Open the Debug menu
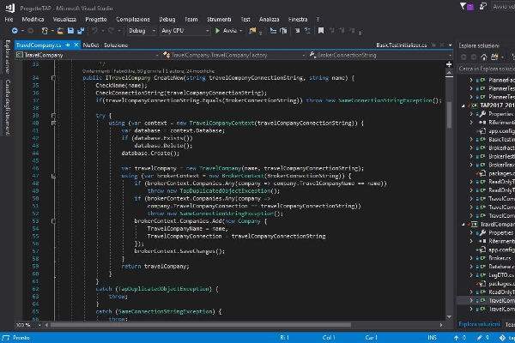 tap(167, 20)
